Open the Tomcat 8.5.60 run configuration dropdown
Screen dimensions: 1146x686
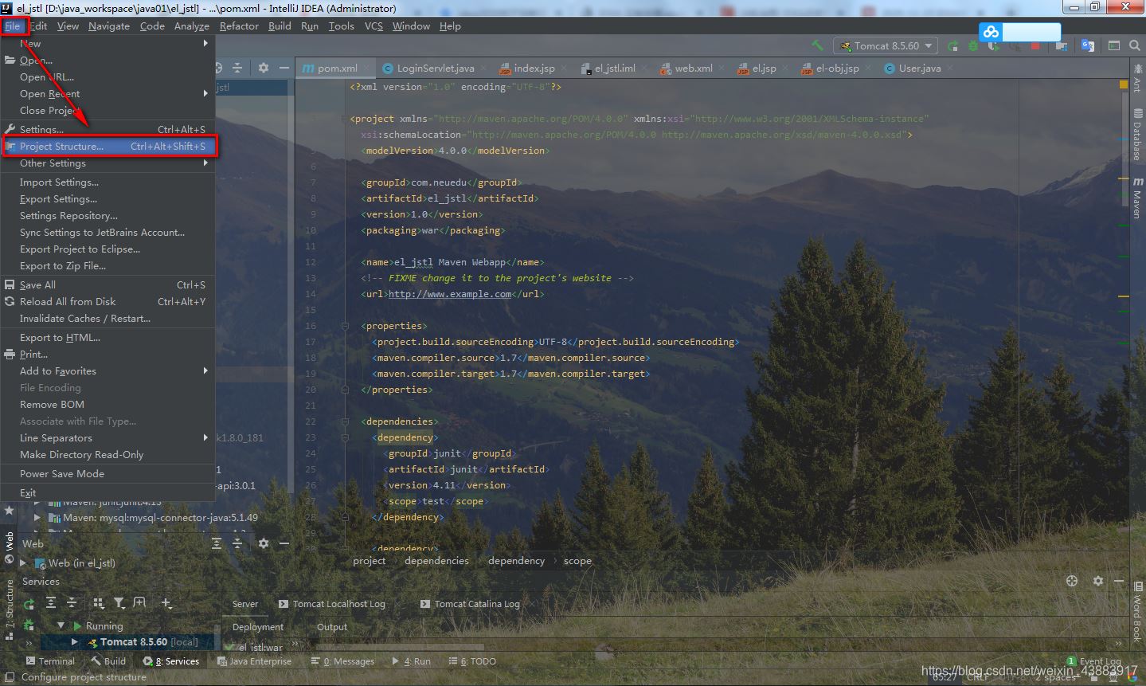(886, 45)
